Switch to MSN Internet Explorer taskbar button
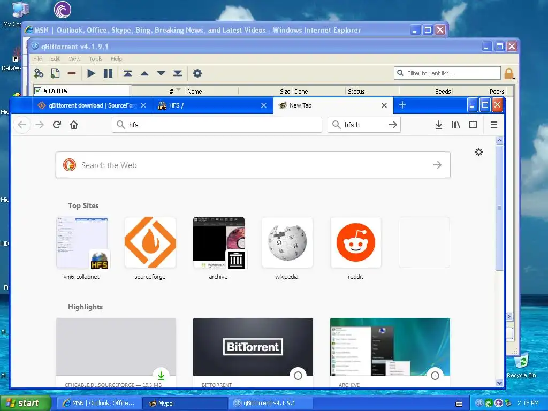This screenshot has width=548, height=411. click(x=99, y=404)
